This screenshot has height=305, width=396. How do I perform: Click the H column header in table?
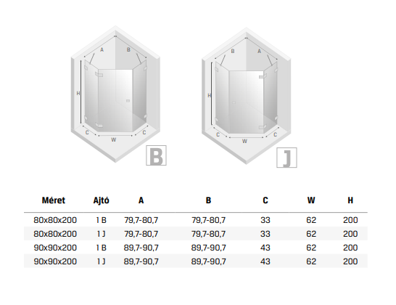[x=350, y=200]
